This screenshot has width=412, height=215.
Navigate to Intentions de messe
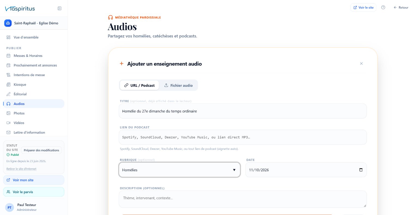(x=34, y=75)
